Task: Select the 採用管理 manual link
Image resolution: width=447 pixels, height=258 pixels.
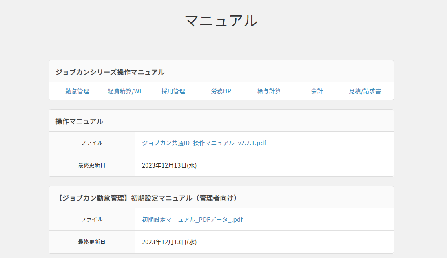Action: pyautogui.click(x=173, y=91)
